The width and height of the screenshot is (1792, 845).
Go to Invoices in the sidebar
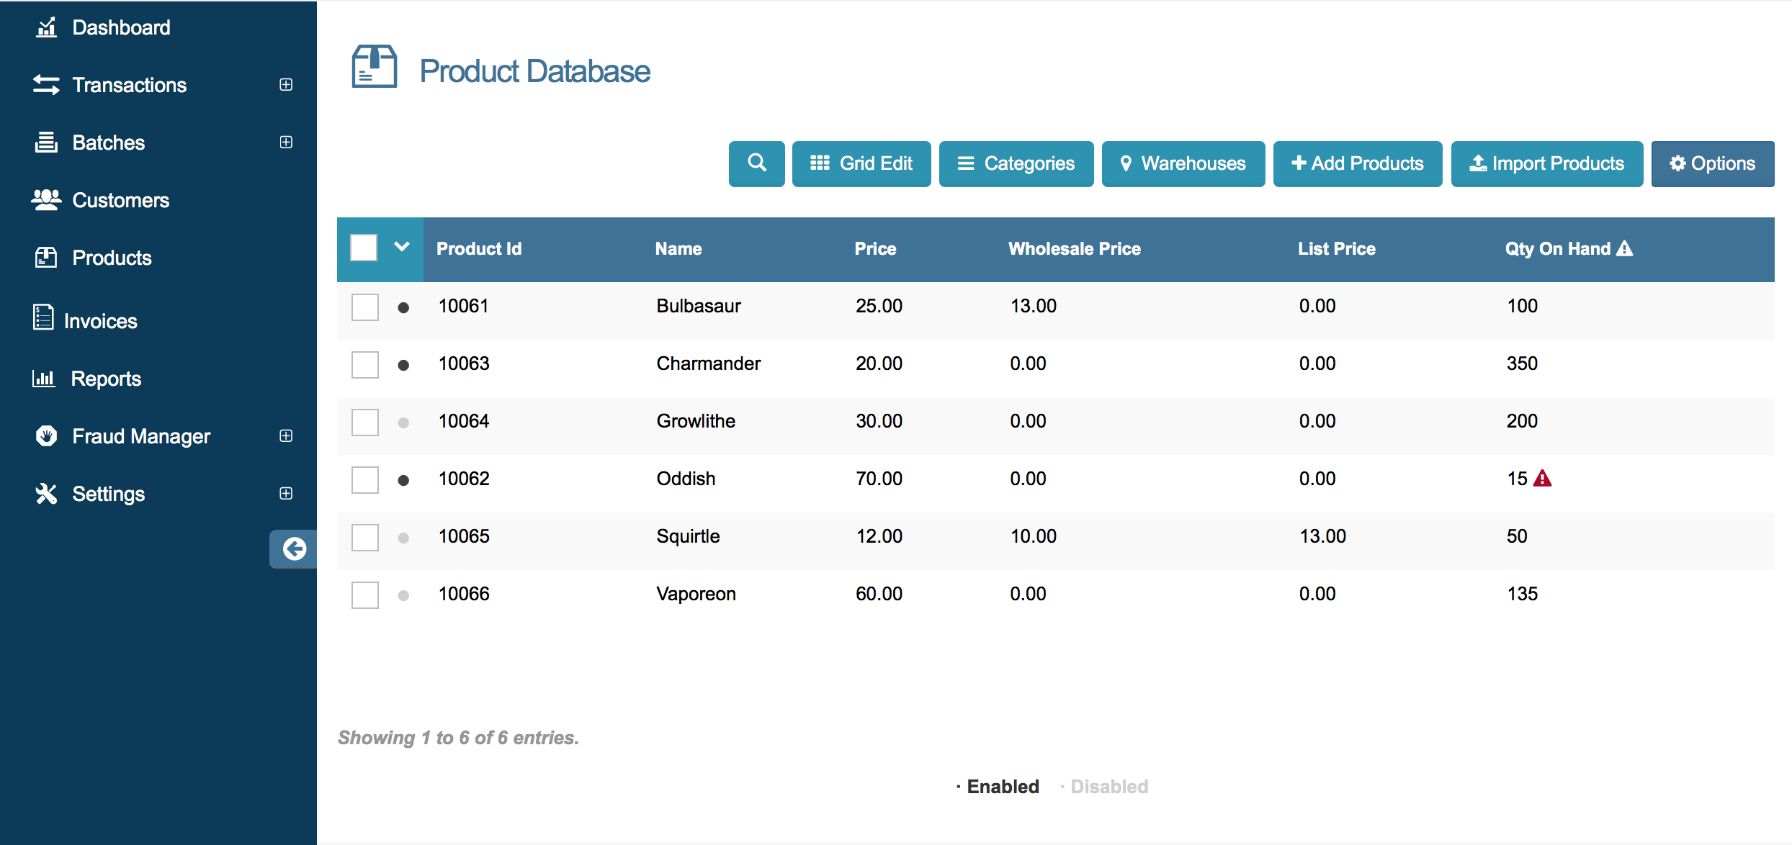pyautogui.click(x=100, y=321)
